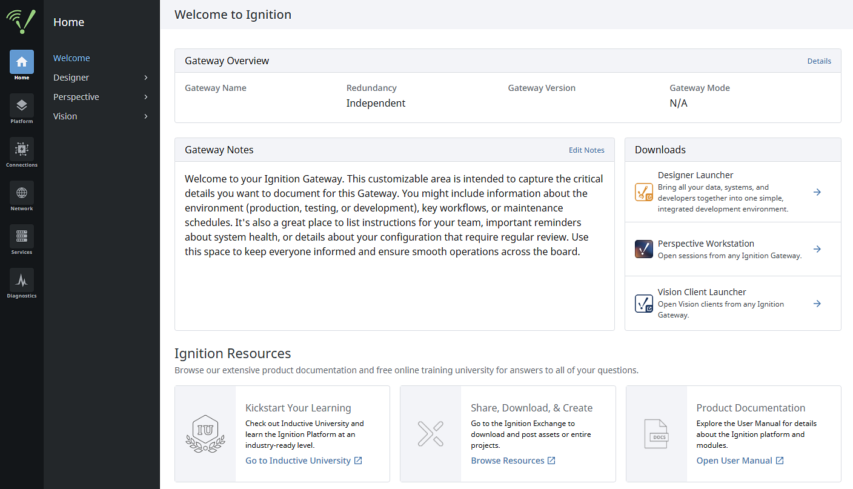Open the Home section icon
This screenshot has width=853, height=489.
pos(22,62)
